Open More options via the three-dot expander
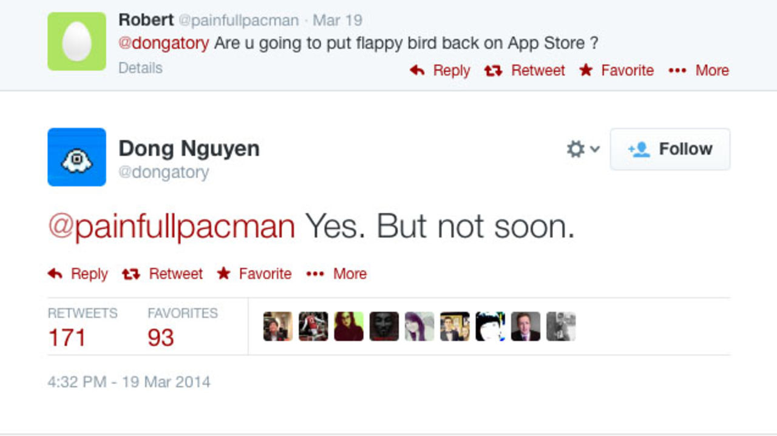 (x=316, y=273)
